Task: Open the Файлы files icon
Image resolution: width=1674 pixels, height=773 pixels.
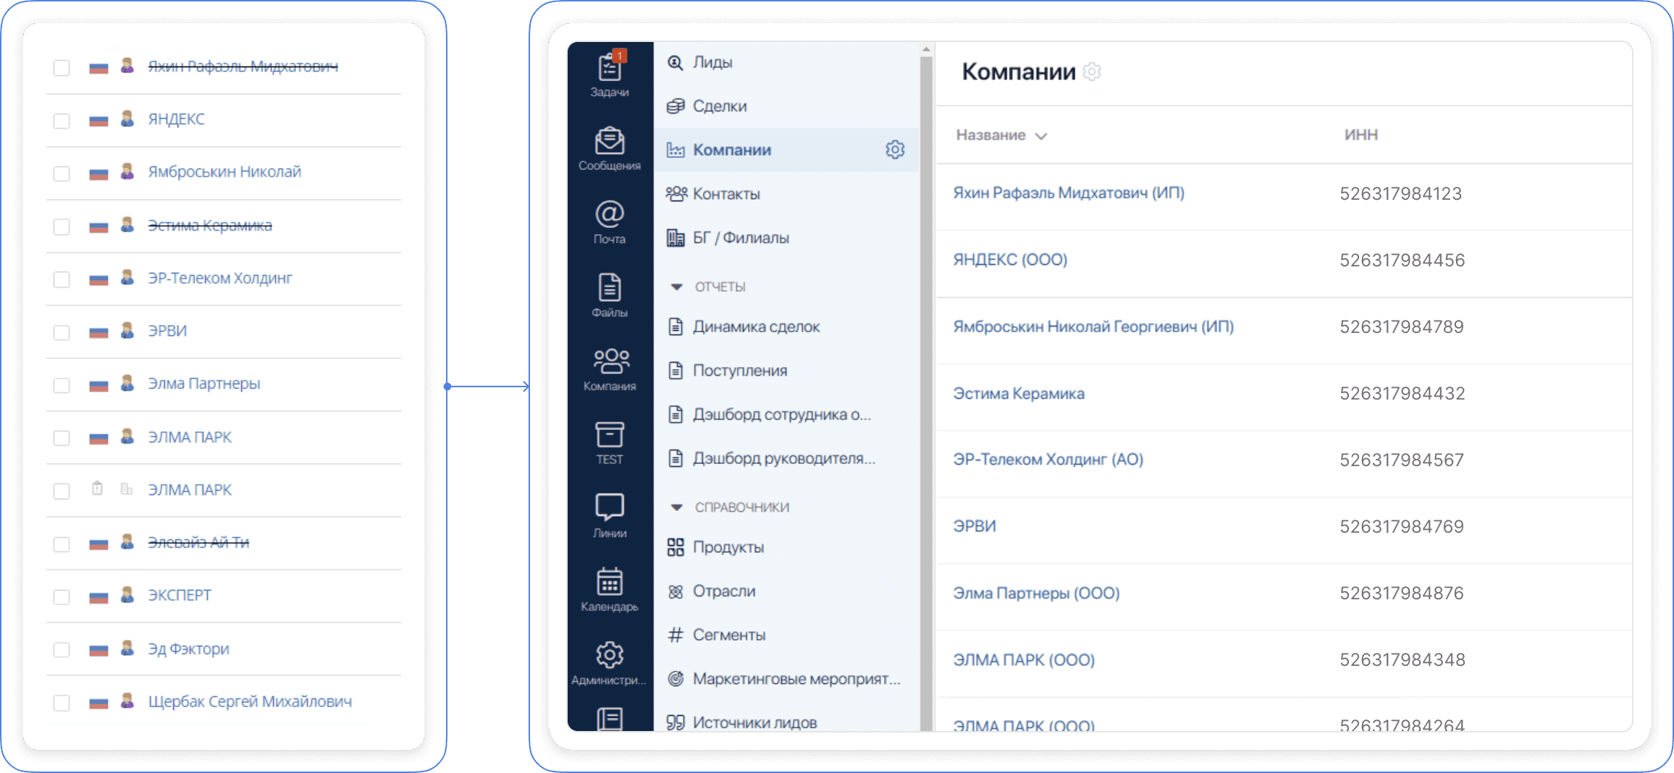Action: (x=610, y=287)
